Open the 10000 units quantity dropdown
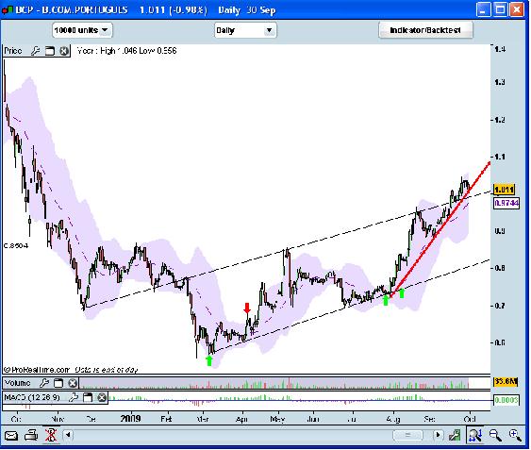 [82, 30]
